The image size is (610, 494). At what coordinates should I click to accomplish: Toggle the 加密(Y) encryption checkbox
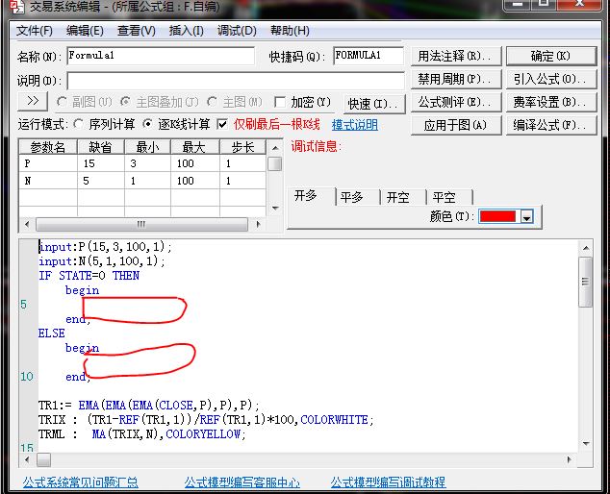tap(280, 102)
